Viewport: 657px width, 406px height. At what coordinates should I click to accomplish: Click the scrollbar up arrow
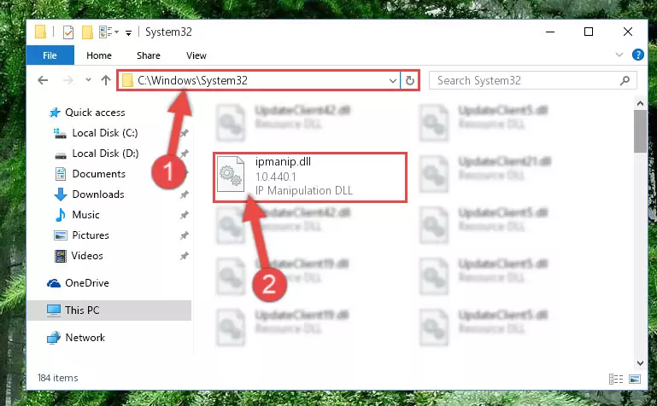click(x=640, y=103)
